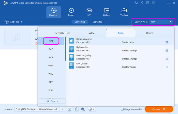Choose MP3 in the format list

coord(51,41)
